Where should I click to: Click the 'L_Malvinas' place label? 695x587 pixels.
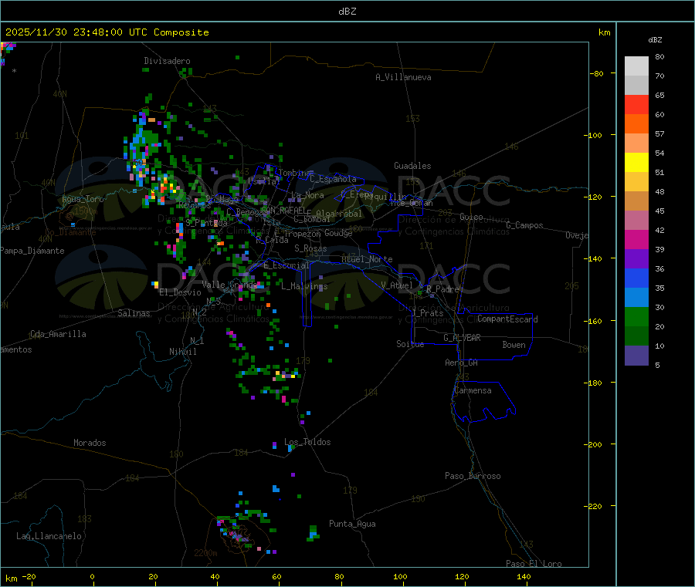[304, 286]
